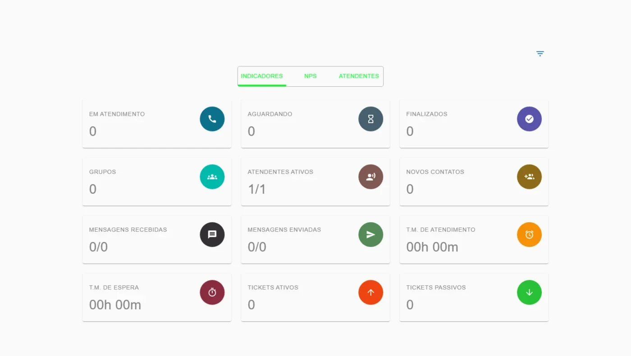
Task: Click the 'MENSAGENS ENVIADAS' label
Action: (284, 229)
